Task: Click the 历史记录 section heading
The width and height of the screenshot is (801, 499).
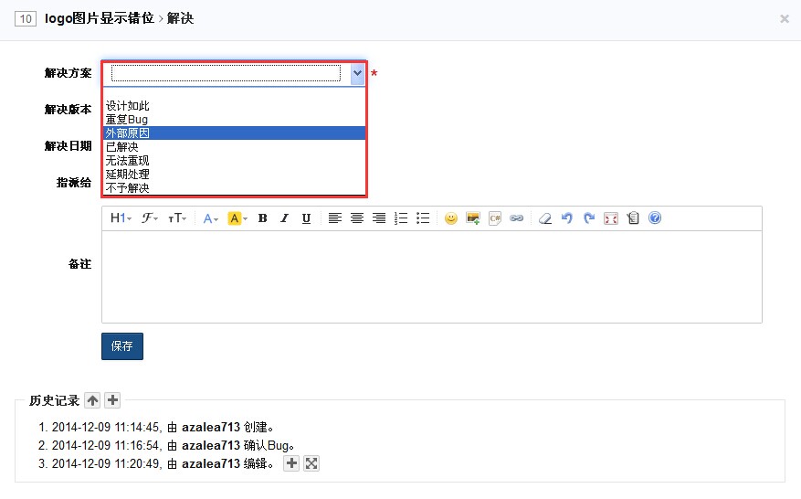Action: click(54, 400)
